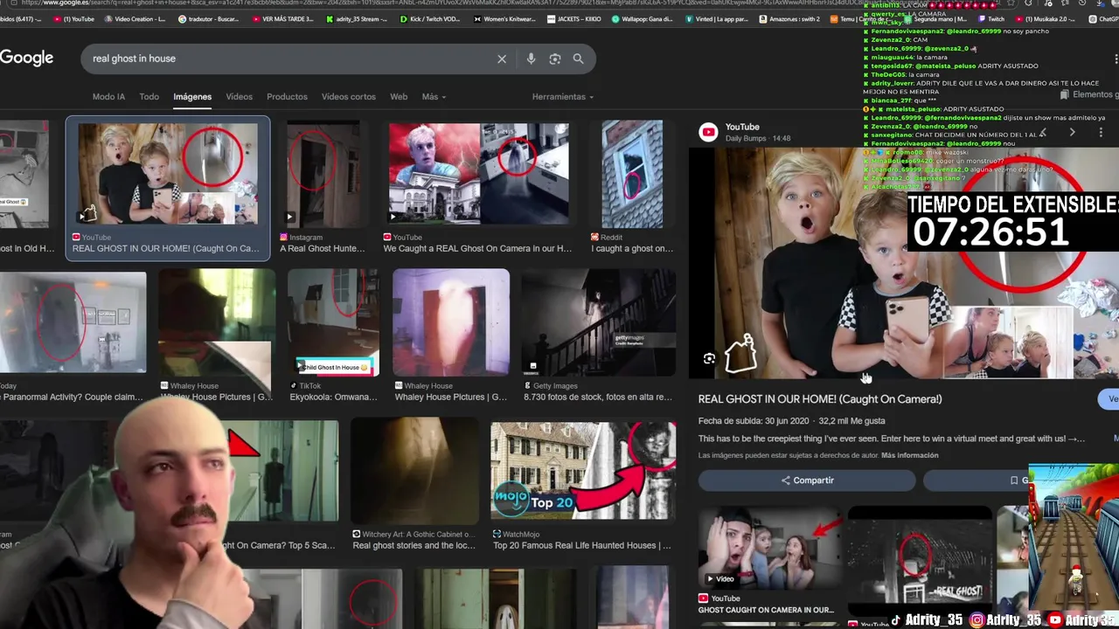Open 'Top 20 Famous Real Life Haunted Houses' link

click(x=582, y=546)
